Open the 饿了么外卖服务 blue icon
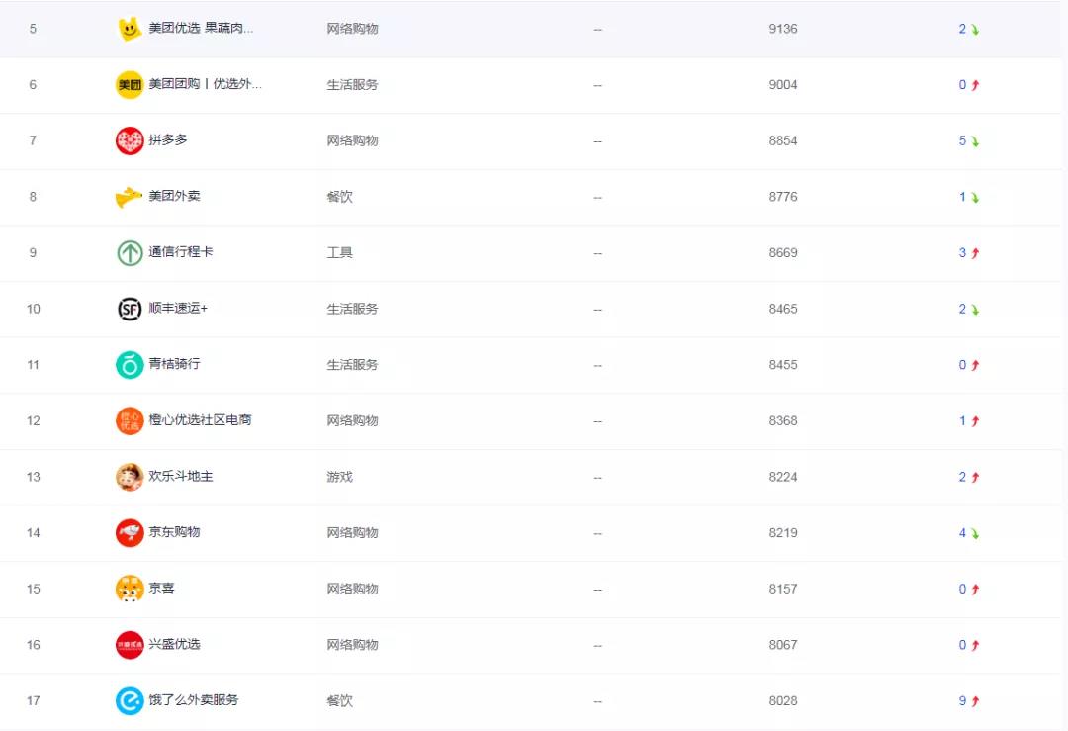1068x731 pixels. tap(130, 701)
